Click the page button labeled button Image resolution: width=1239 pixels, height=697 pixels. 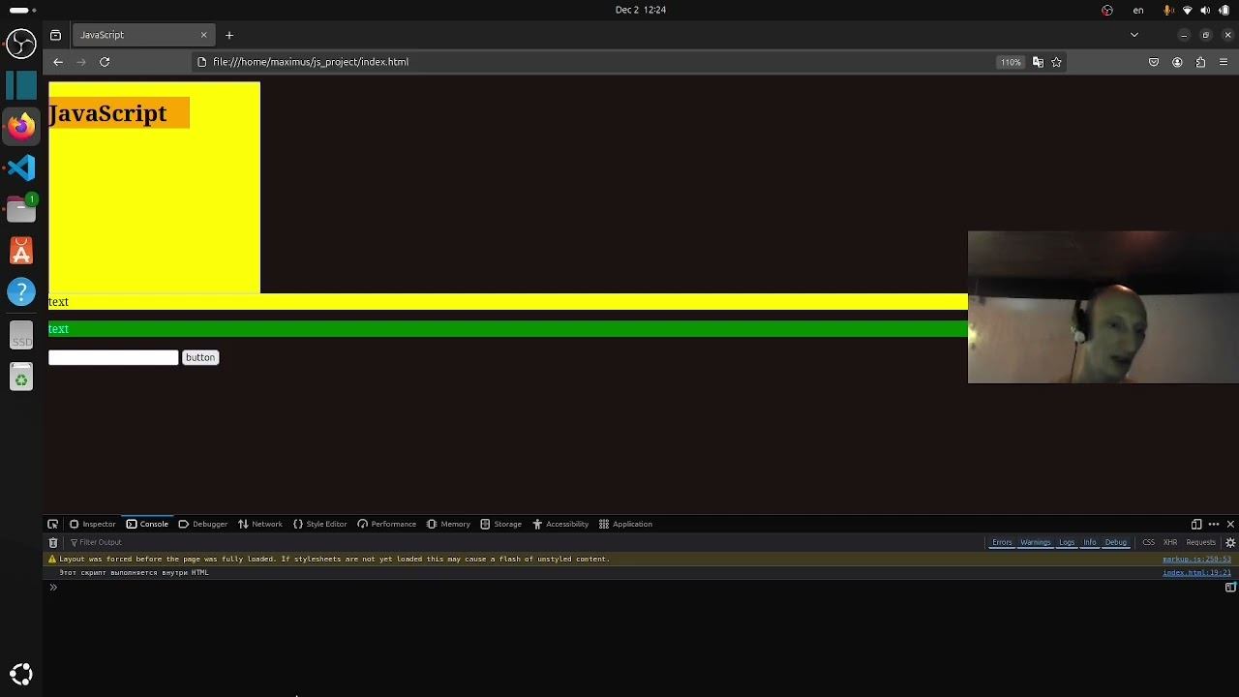(200, 357)
